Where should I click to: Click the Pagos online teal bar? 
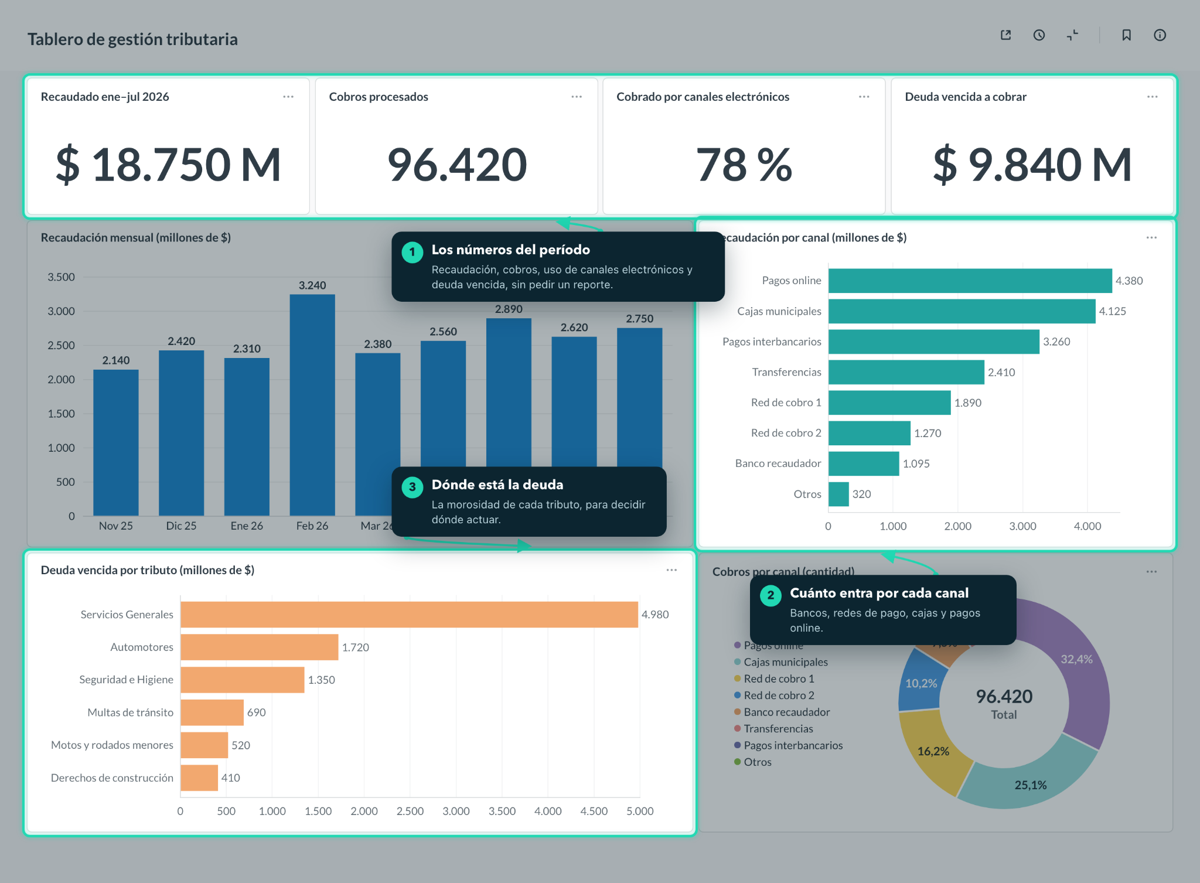coord(970,281)
